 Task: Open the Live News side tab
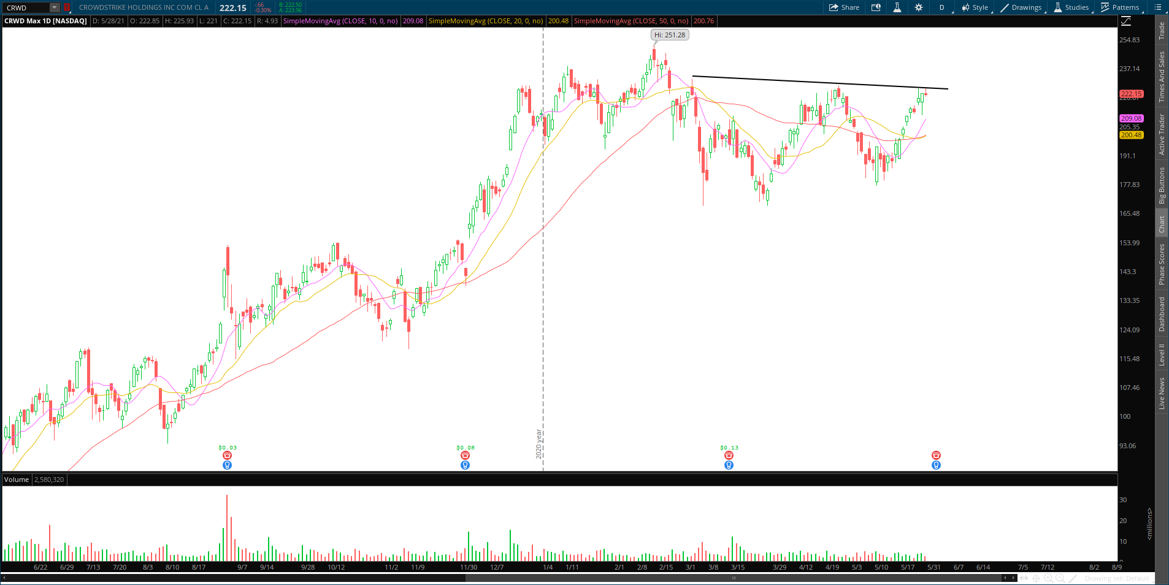(x=1162, y=394)
